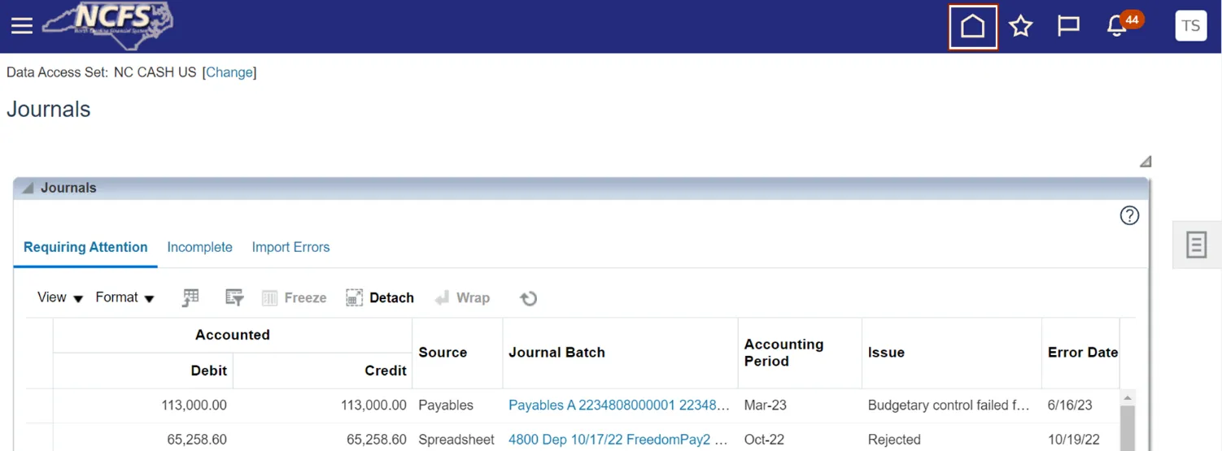
Task: Open the help question mark icon
Action: (1129, 215)
